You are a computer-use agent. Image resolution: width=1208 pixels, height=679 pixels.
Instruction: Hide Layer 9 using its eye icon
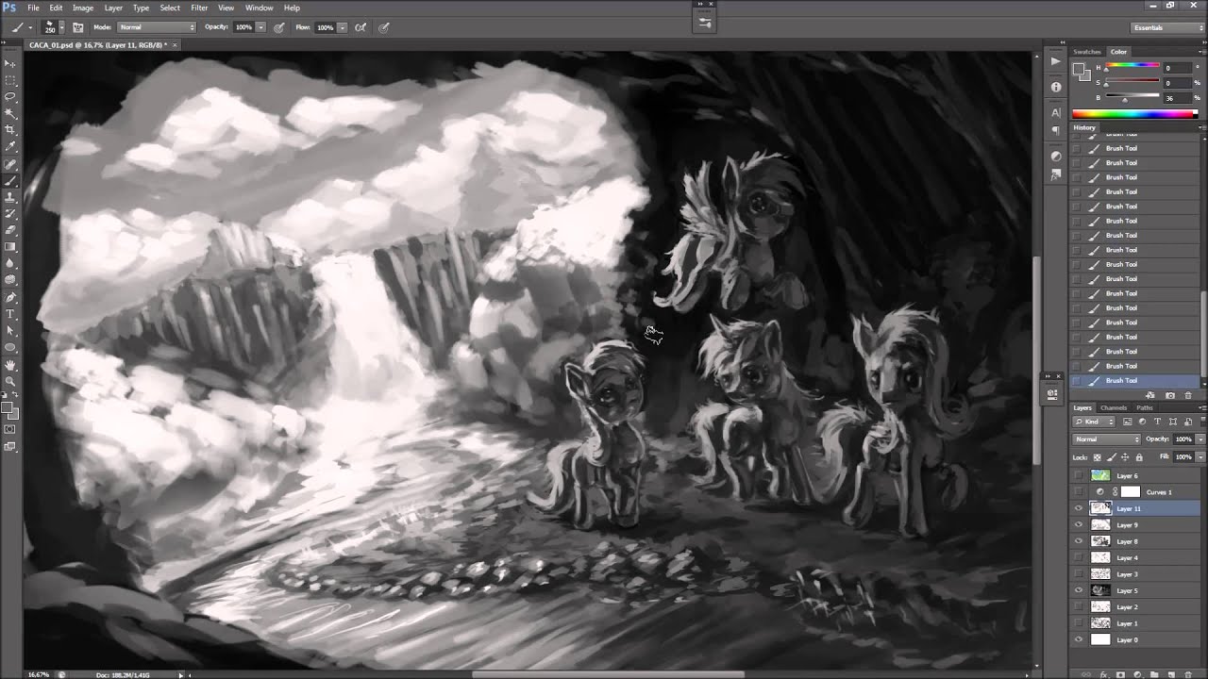(1079, 524)
